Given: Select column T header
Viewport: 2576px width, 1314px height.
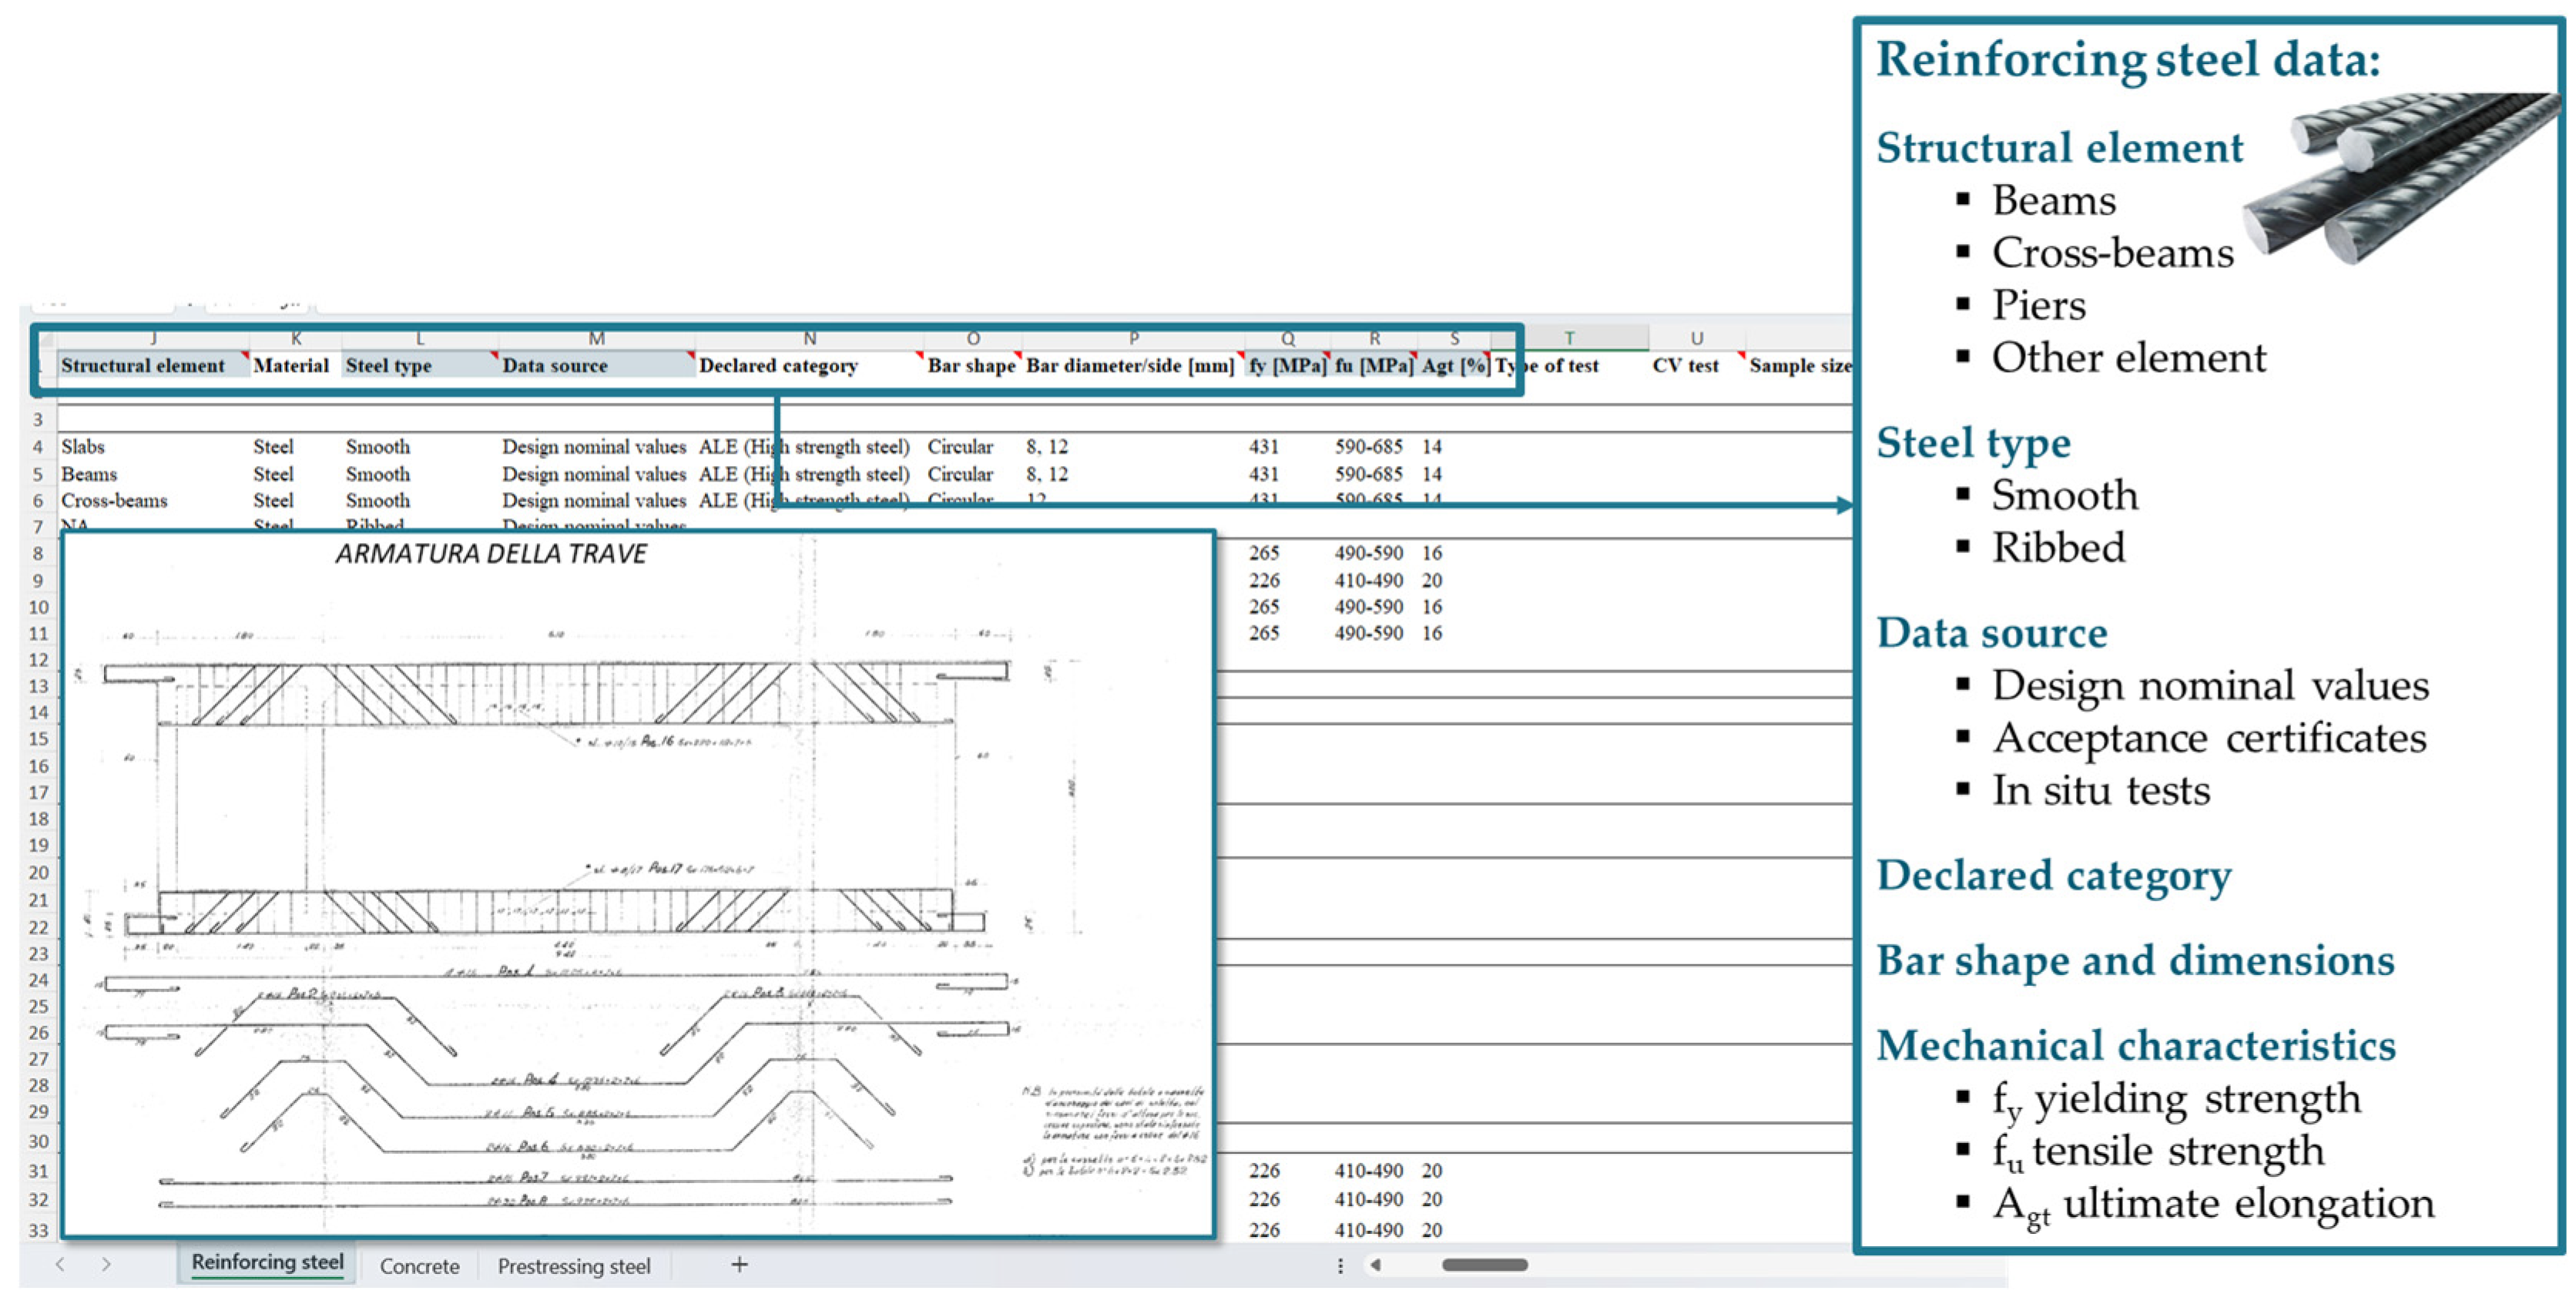Looking at the screenshot, I should point(1569,338).
